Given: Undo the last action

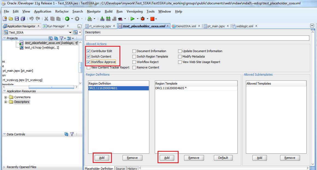Looking at the screenshot, I should tap(32, 19).
